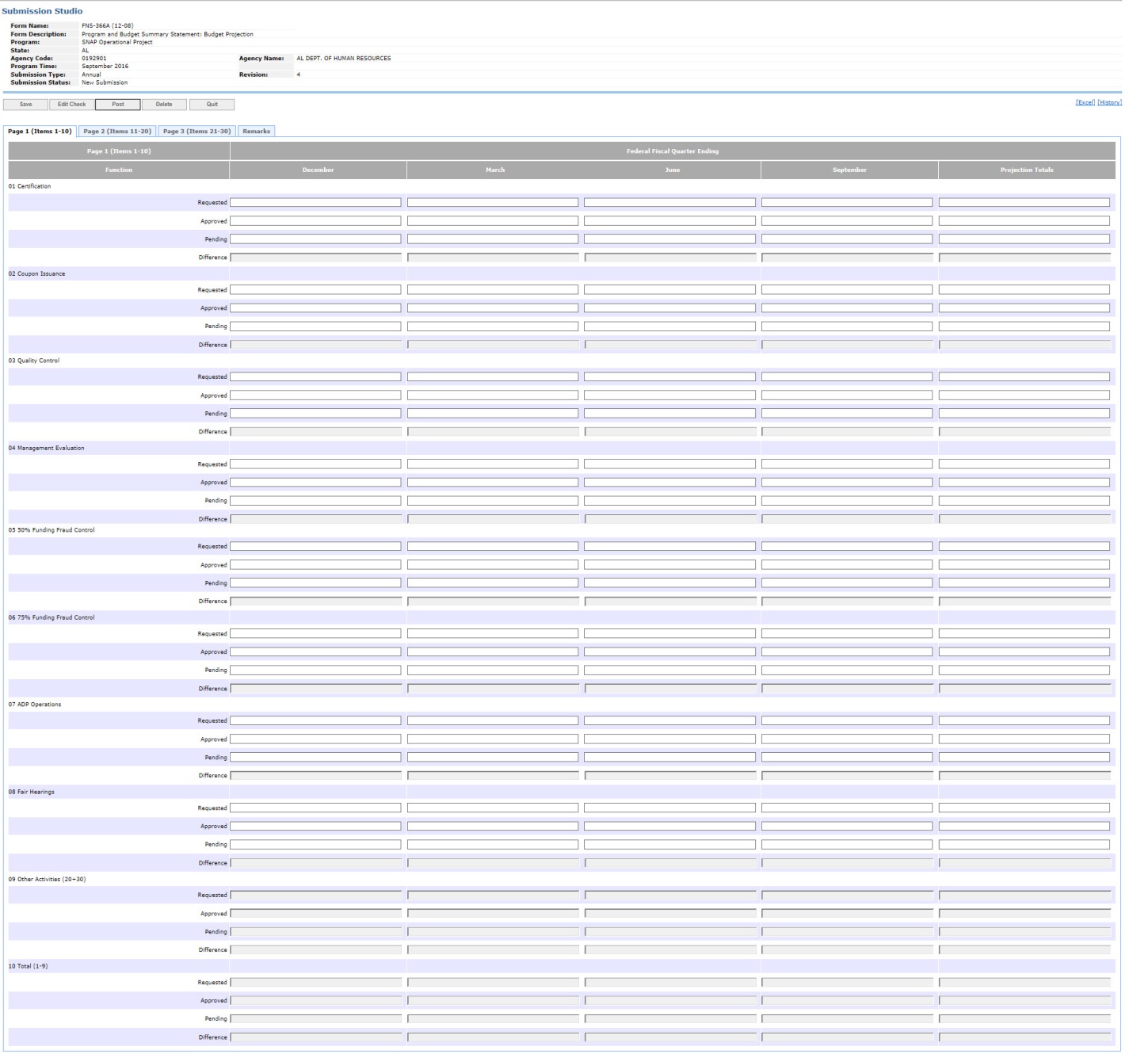Screen dimensions: 1133x1058
Task: Click 50% Funding Fraud Control Requested December field
Action: point(315,547)
